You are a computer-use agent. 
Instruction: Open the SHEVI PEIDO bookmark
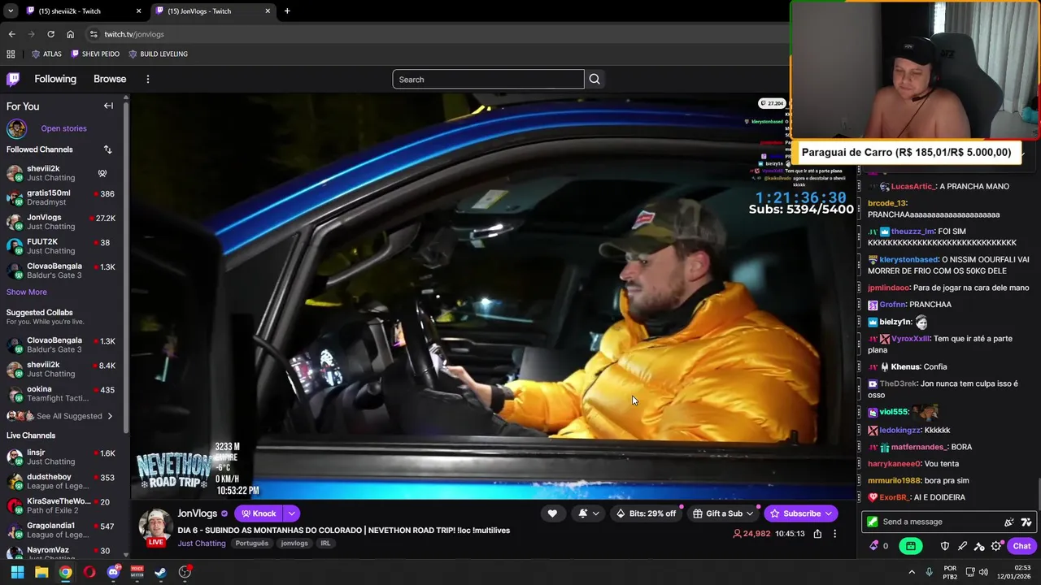[95, 54]
